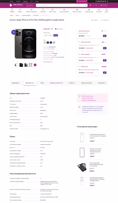The width and height of the screenshot is (118, 203).
Task: Open the favorites heart icon in header
Action: pyautogui.click(x=96, y=5)
